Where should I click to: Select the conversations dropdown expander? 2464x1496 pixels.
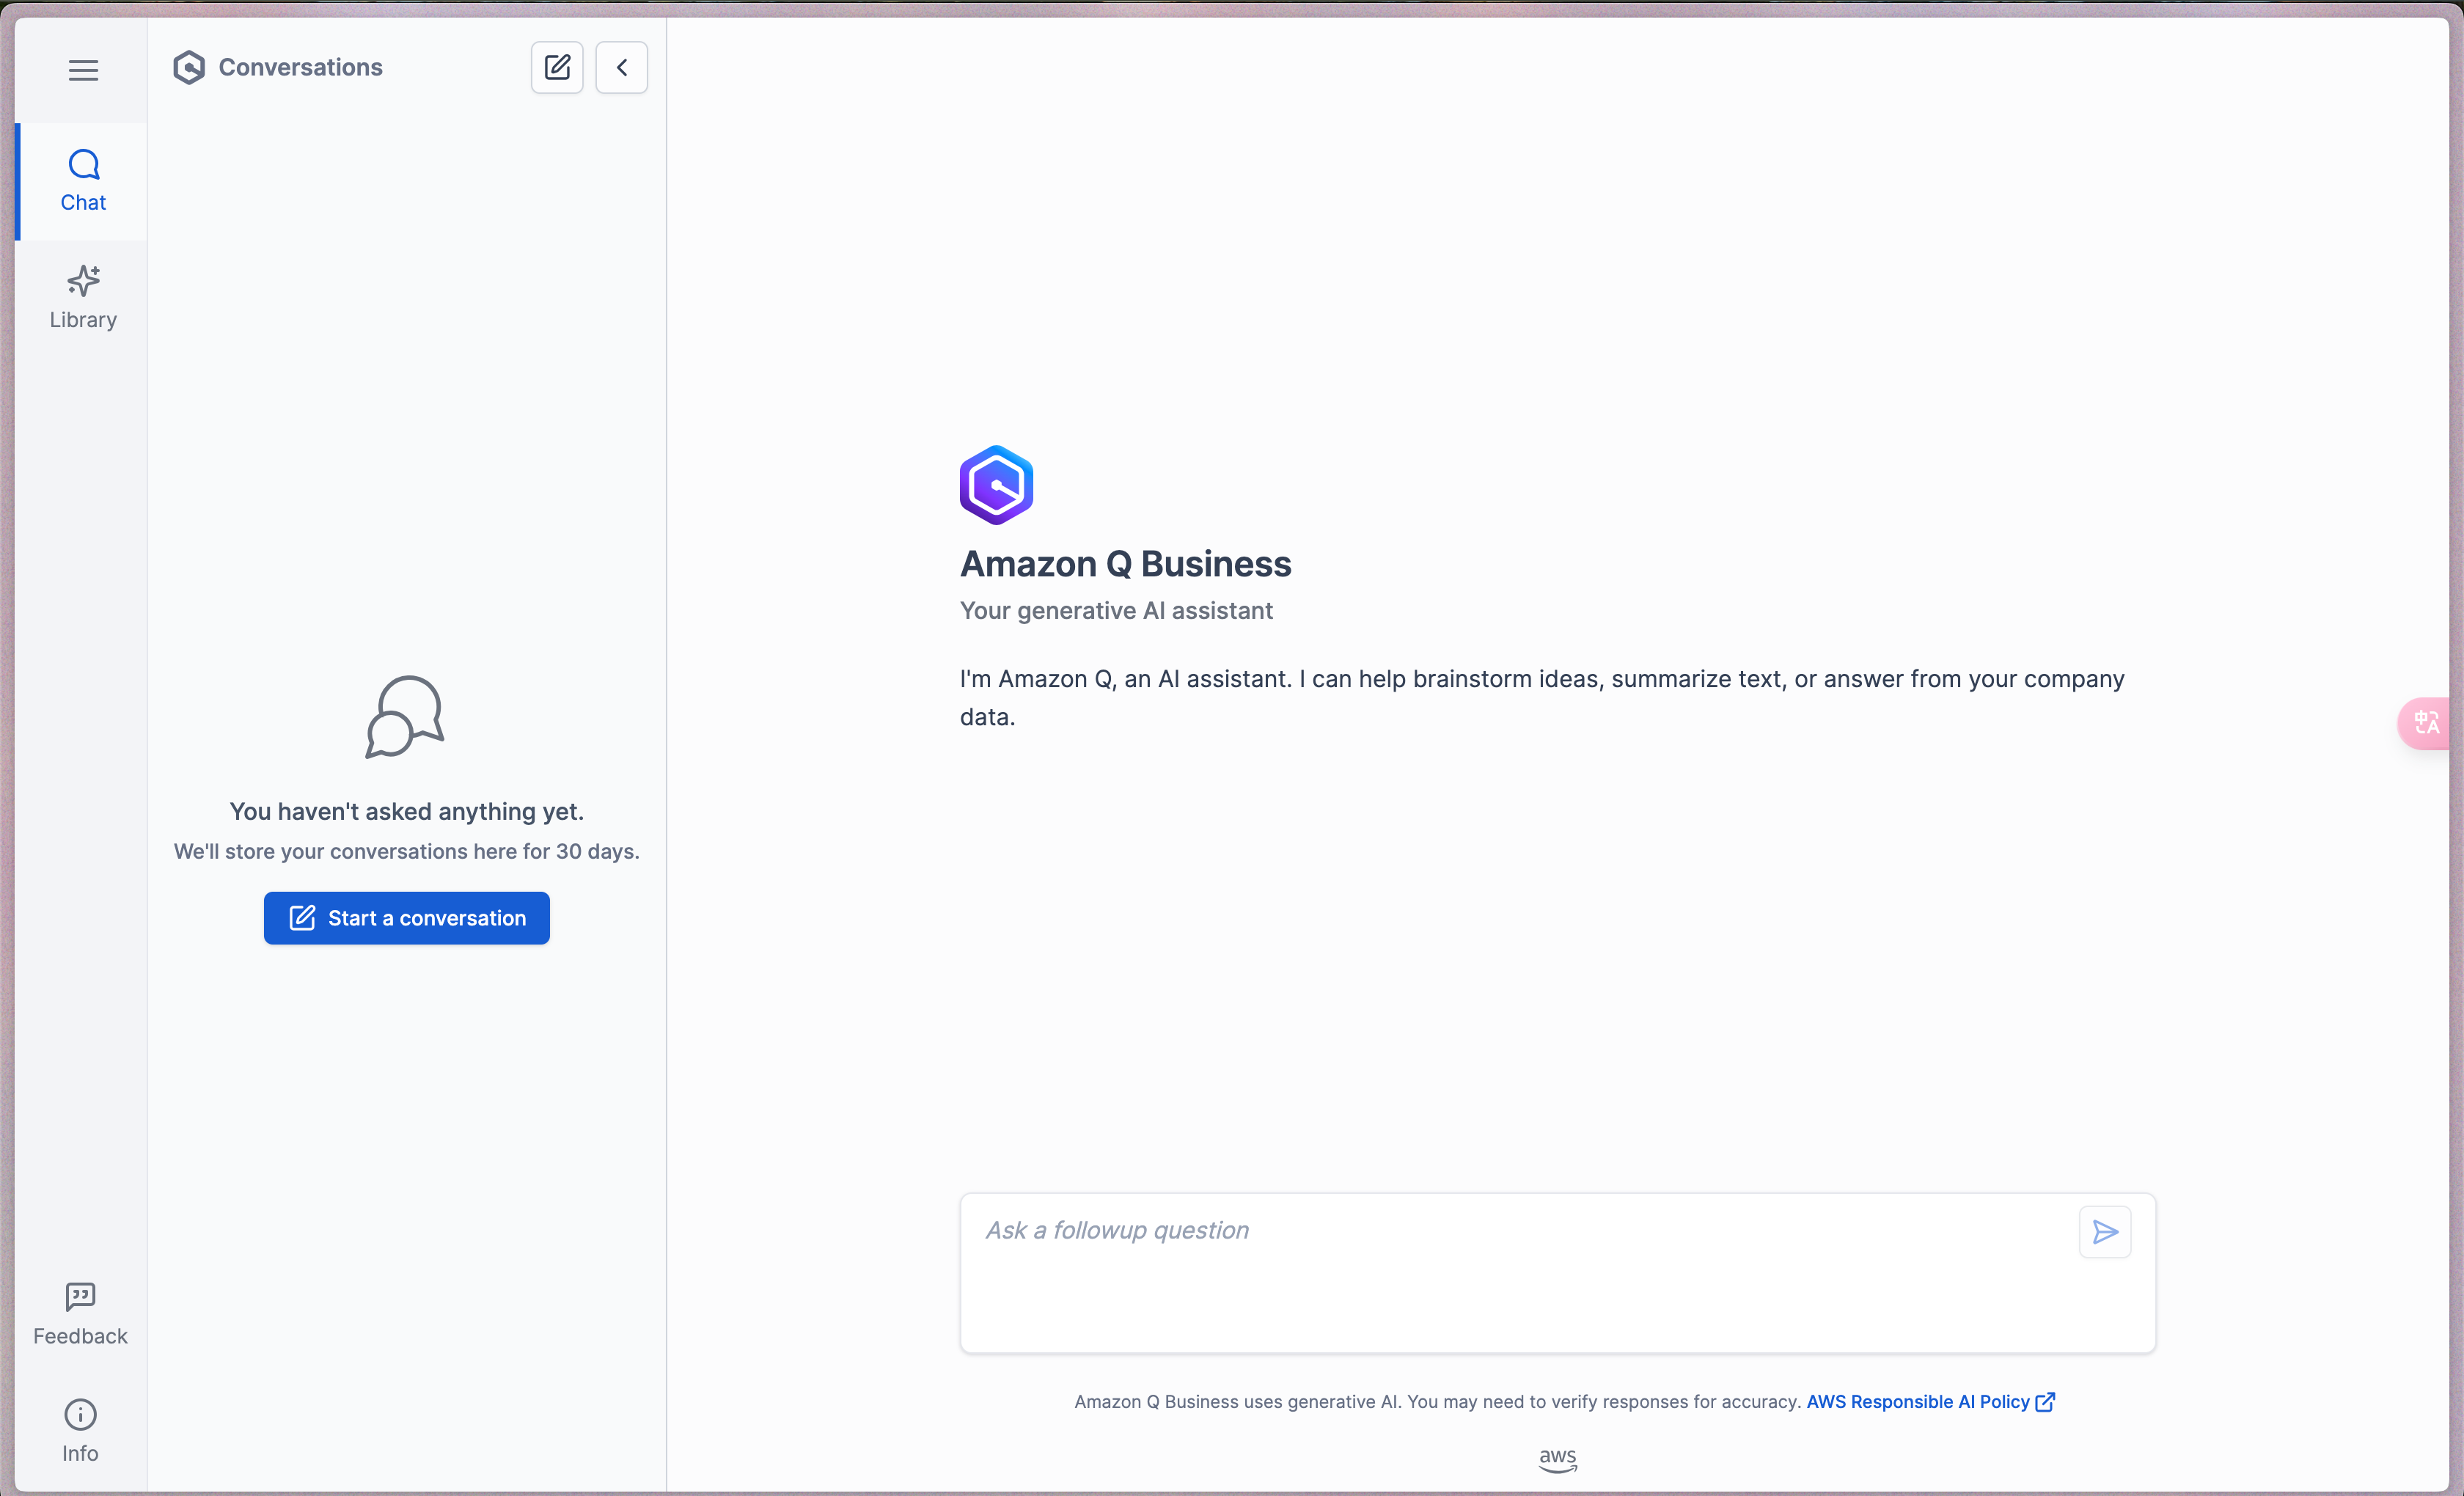click(623, 67)
